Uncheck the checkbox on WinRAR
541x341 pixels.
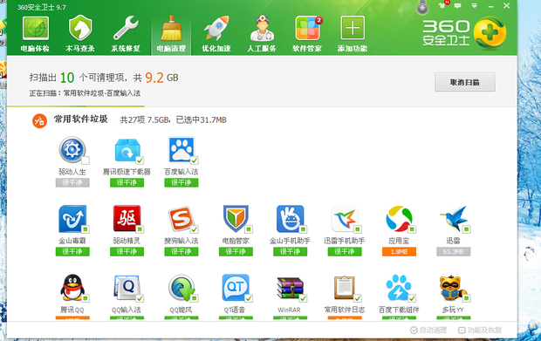tap(304, 298)
